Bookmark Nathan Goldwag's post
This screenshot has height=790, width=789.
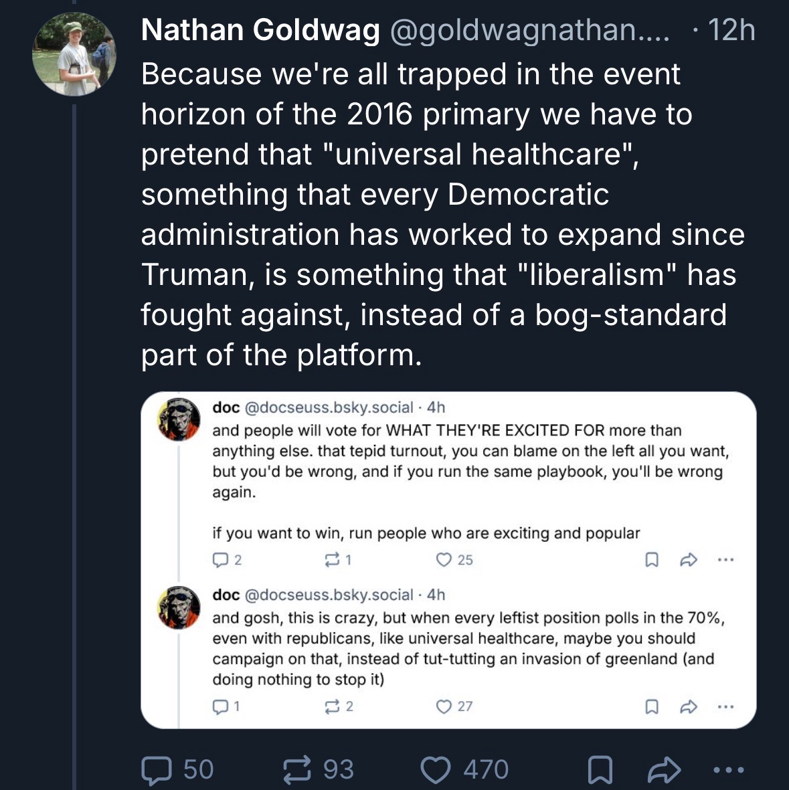point(600,770)
